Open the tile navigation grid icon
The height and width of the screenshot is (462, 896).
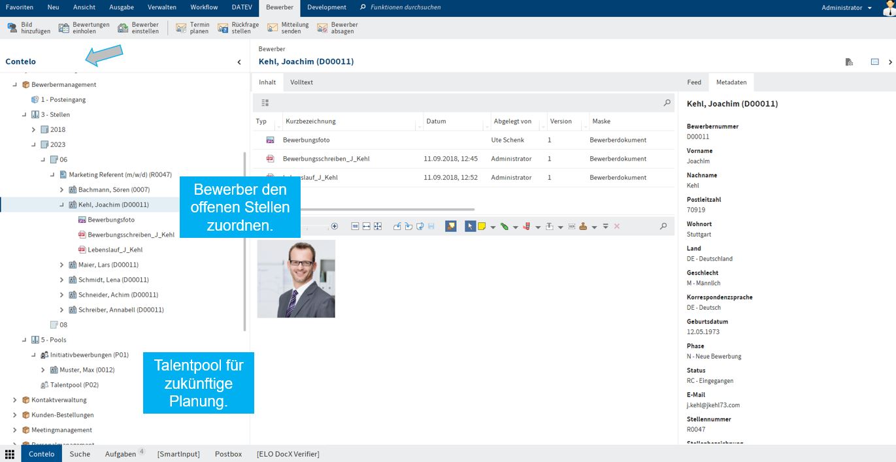[10, 454]
